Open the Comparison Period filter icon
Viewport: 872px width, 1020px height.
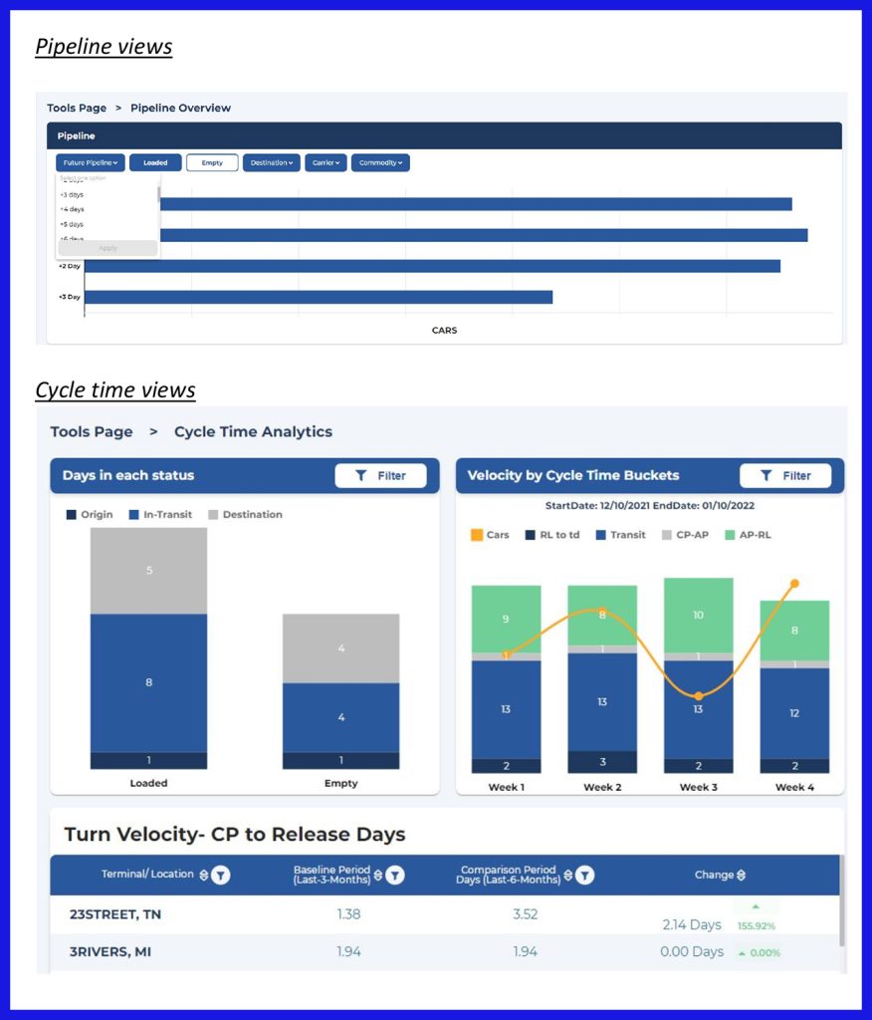coord(585,875)
